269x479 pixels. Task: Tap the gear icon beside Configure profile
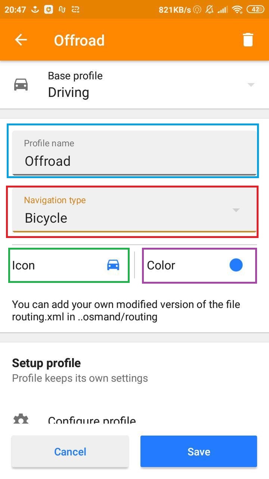(21, 419)
